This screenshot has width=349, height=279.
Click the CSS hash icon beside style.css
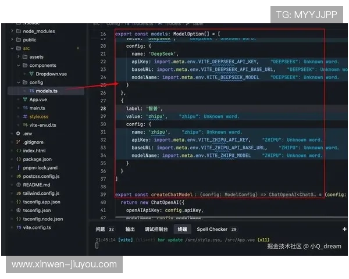pyautogui.click(x=25, y=116)
